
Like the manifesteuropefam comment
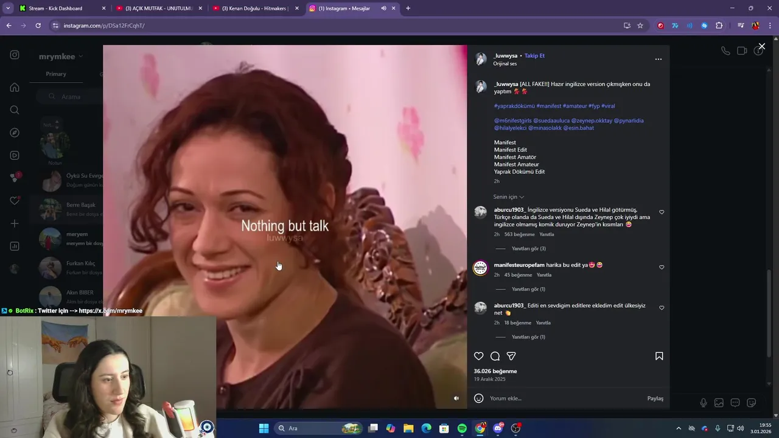pyautogui.click(x=662, y=267)
